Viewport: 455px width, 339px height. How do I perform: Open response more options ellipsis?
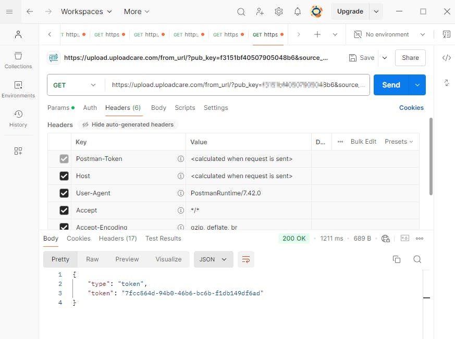click(x=420, y=238)
